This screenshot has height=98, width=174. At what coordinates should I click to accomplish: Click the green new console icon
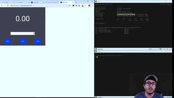pyautogui.click(x=161, y=49)
